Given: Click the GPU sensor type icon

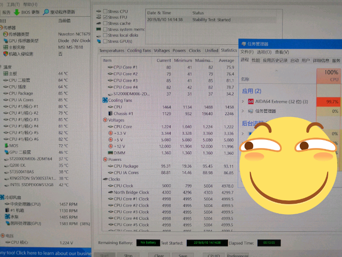Looking at the screenshot, I should 6,40.
